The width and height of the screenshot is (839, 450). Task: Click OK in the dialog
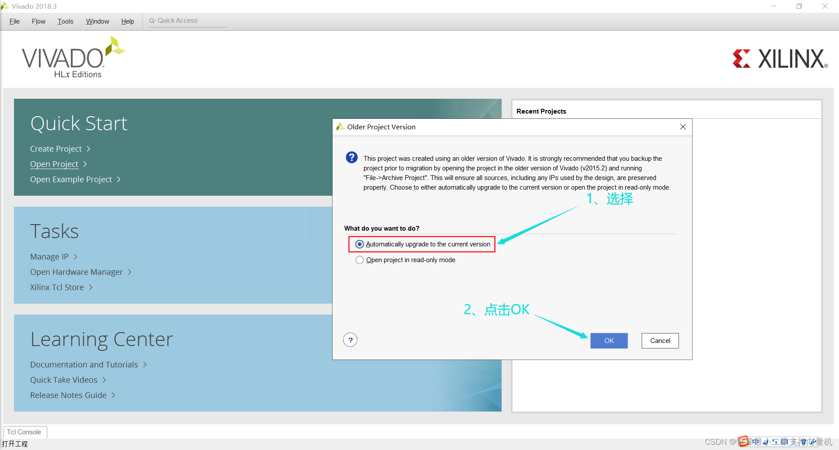click(609, 341)
